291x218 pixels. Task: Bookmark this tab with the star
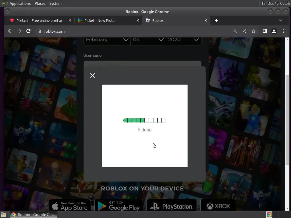click(253, 31)
